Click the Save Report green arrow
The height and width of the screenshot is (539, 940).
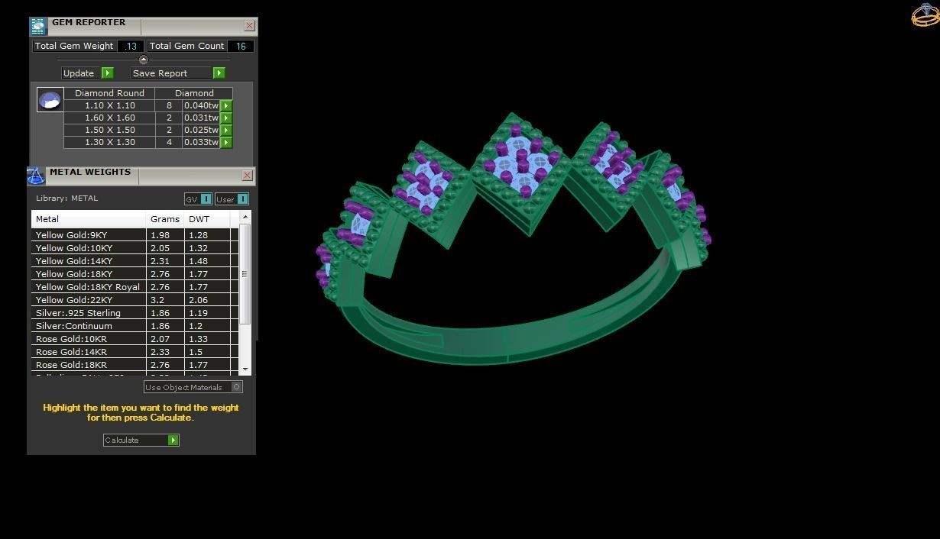[219, 73]
